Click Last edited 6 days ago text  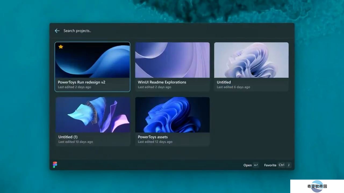[x=233, y=87]
